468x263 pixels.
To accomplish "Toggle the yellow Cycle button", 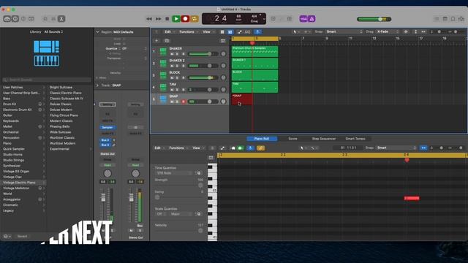I will pos(195,19).
